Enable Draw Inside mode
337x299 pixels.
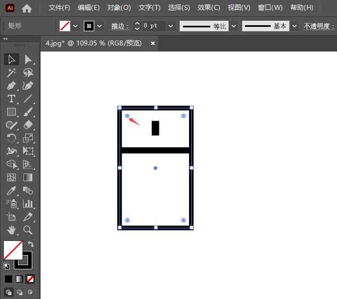[30, 292]
